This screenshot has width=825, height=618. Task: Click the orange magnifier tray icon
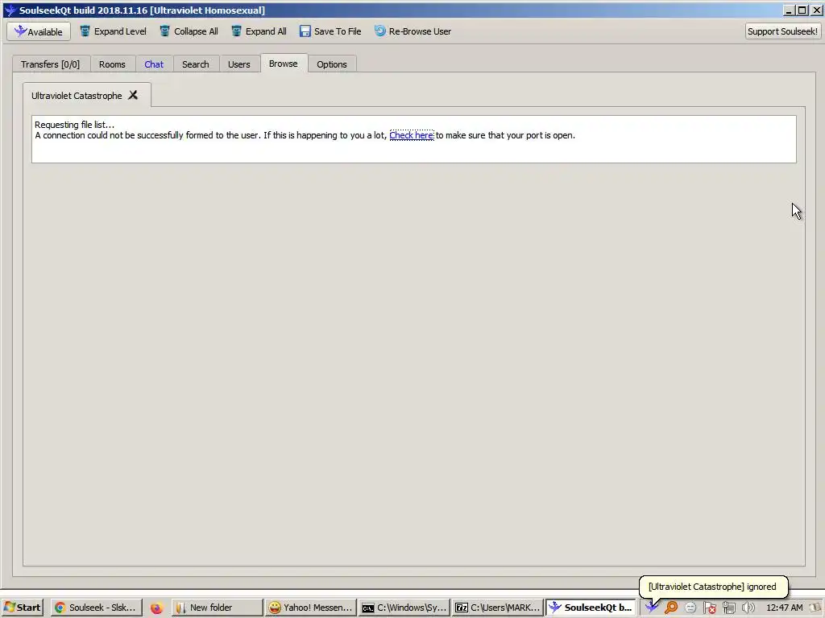(671, 608)
